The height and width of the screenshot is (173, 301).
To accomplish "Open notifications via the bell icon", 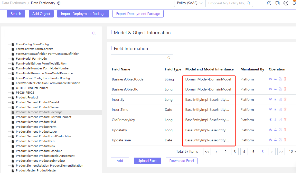I will coord(294,3).
